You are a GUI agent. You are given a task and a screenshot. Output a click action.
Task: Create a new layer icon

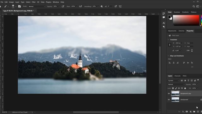tap(198, 111)
